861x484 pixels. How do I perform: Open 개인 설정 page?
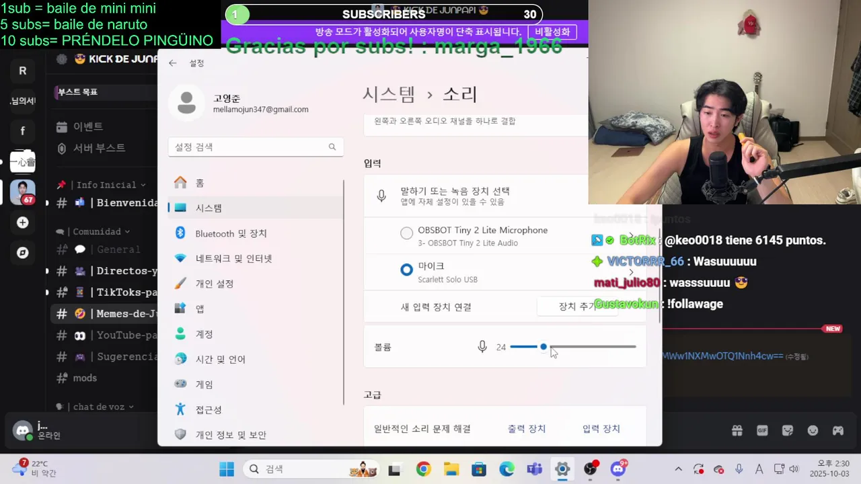256,284
